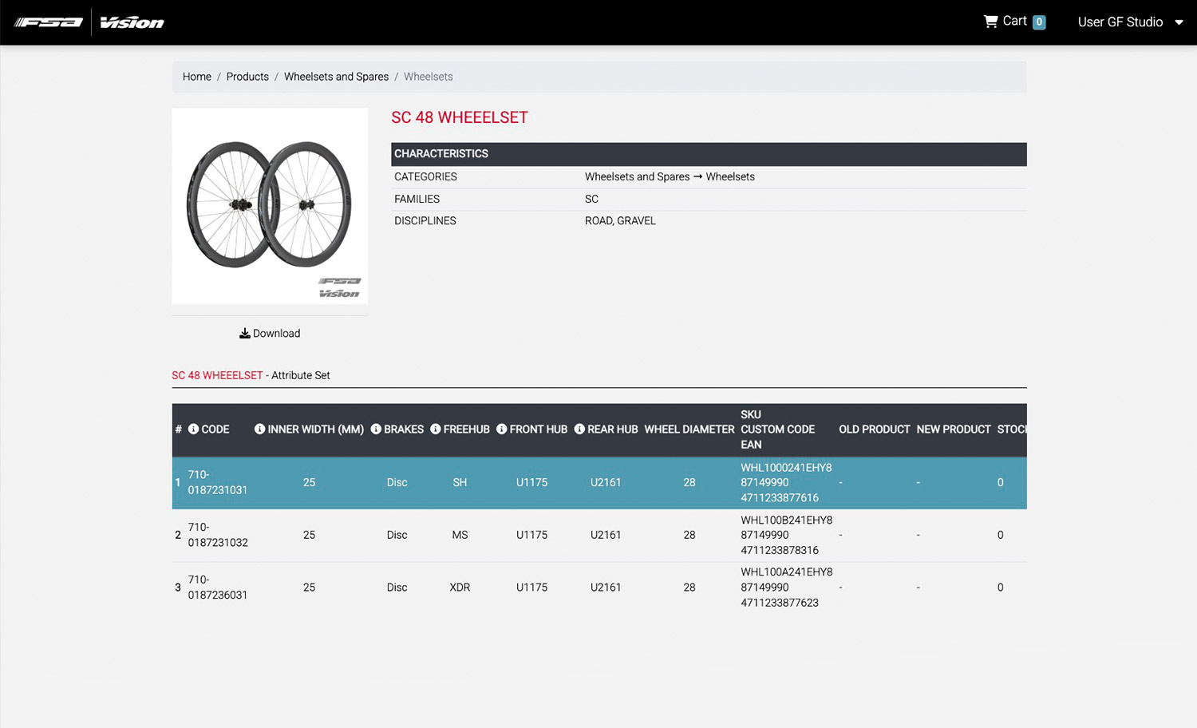Download the product image
Screen dimensions: 1197x728
pyautogui.click(x=270, y=334)
